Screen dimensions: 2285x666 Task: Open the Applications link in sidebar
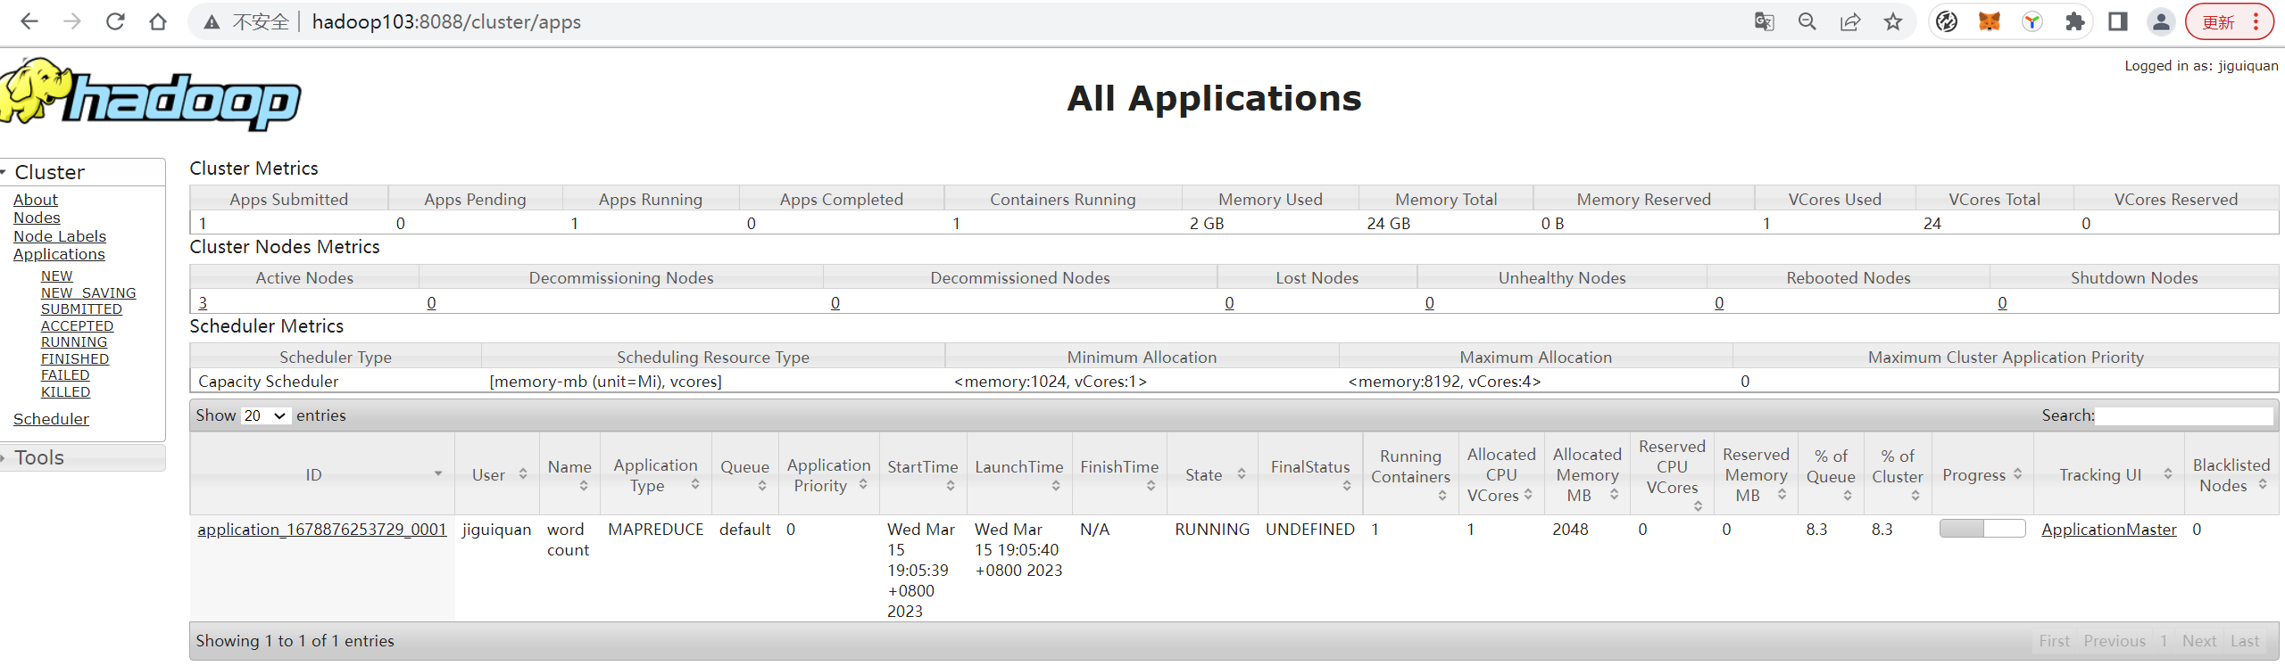pos(59,254)
